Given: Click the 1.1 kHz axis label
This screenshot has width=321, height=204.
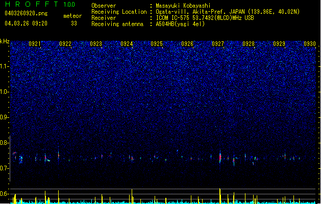Looking at the screenshot, I should click(x=5, y=66).
